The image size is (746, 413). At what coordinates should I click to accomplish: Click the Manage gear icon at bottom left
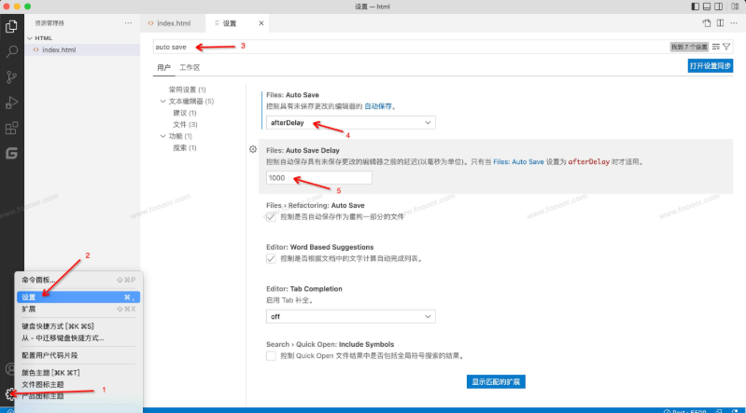coord(11,394)
